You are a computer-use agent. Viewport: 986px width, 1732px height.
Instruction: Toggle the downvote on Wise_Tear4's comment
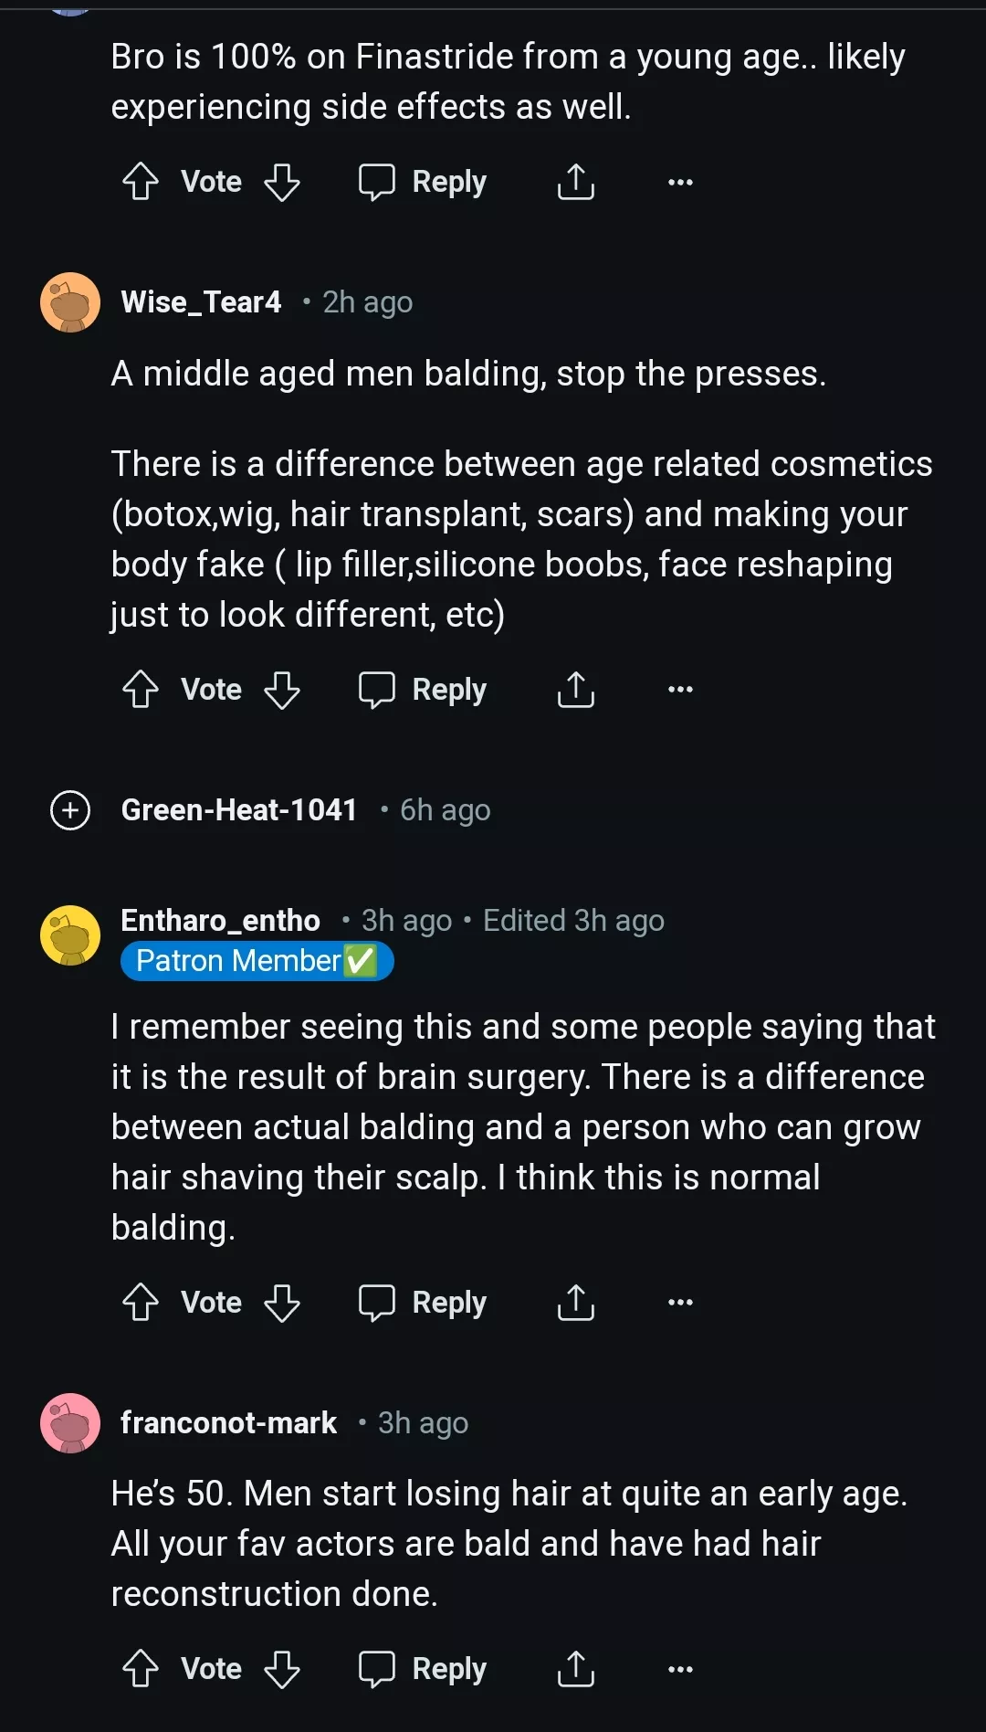click(282, 690)
